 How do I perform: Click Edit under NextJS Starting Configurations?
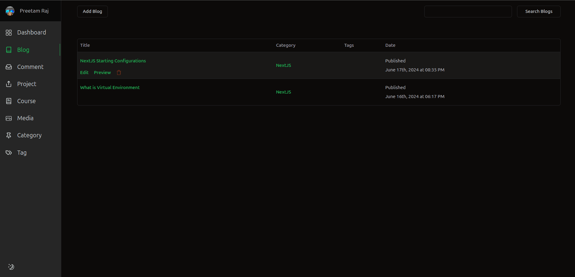84,73
